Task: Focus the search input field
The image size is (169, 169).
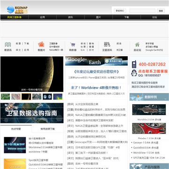Action: (x=142, y=11)
